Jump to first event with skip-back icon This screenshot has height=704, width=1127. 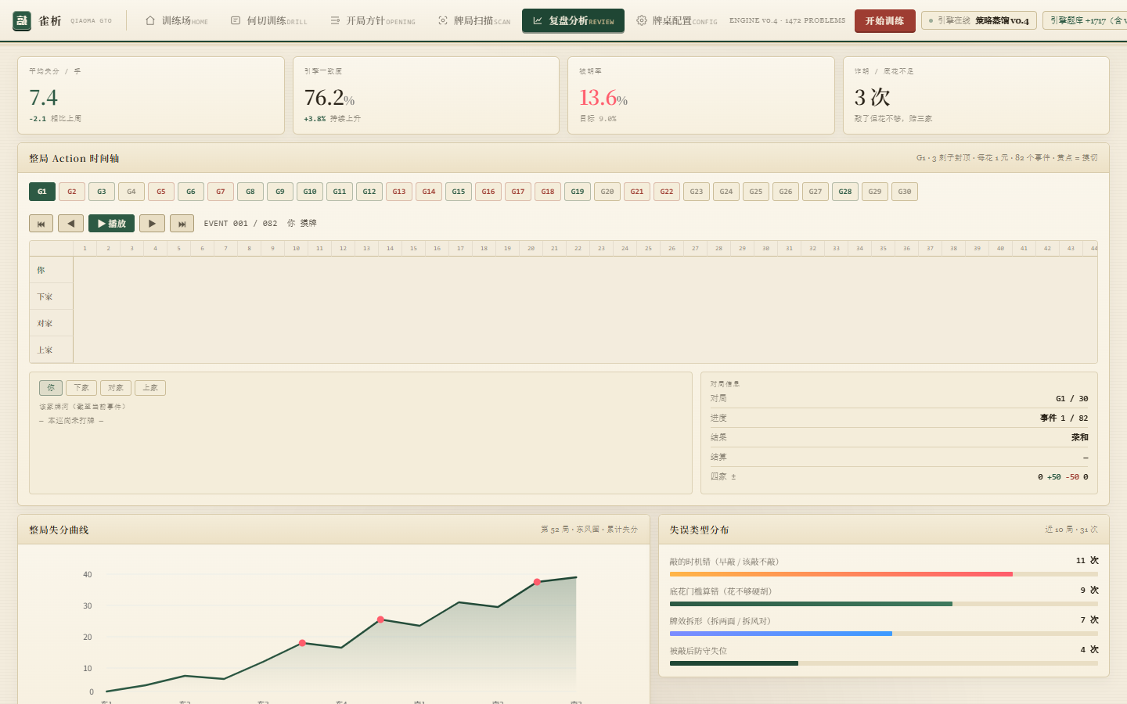pos(41,224)
